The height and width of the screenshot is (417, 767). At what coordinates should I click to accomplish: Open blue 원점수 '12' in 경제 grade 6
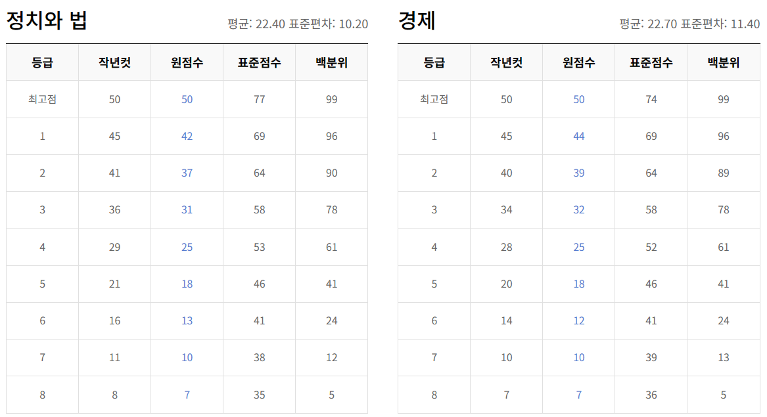pos(578,320)
